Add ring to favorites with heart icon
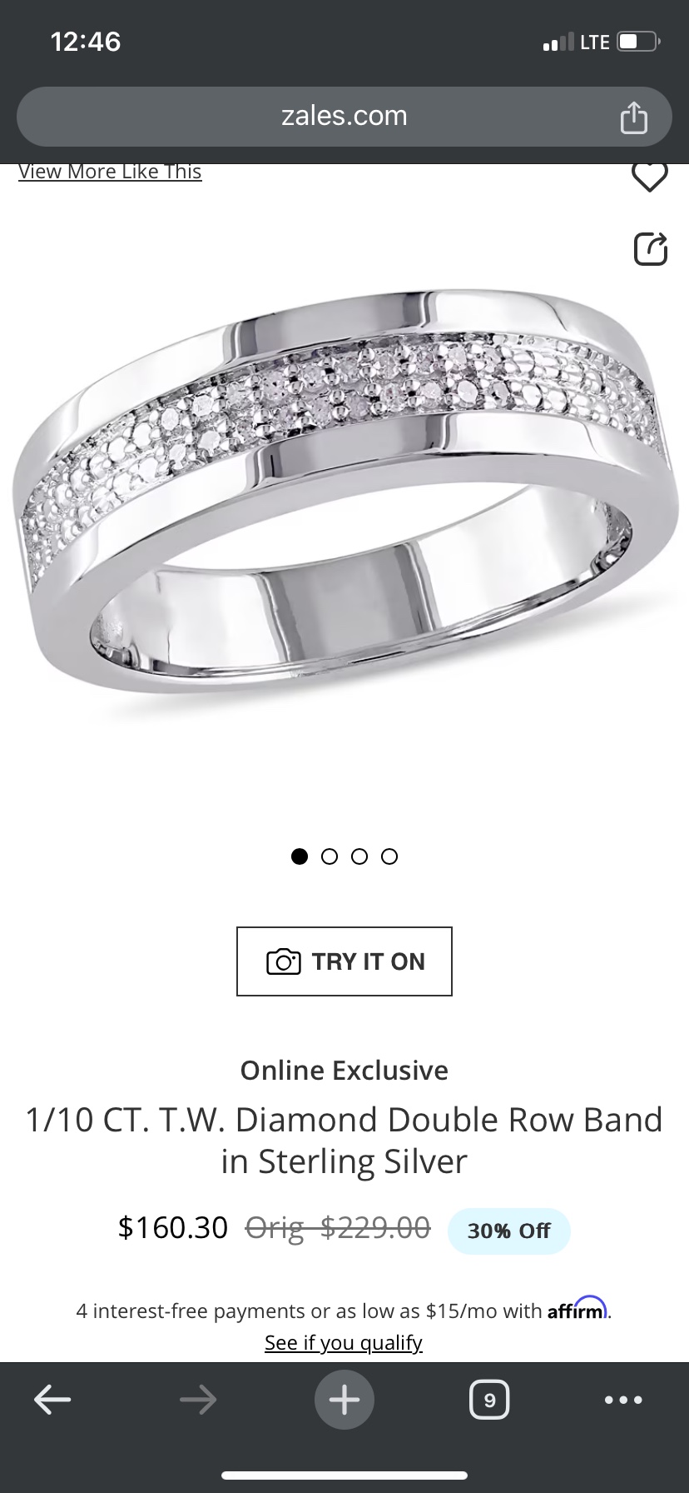The width and height of the screenshot is (689, 1493). pyautogui.click(x=650, y=176)
